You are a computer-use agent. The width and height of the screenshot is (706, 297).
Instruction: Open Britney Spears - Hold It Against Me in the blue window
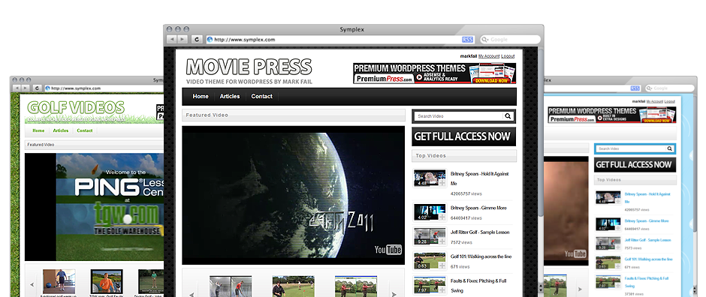(647, 198)
